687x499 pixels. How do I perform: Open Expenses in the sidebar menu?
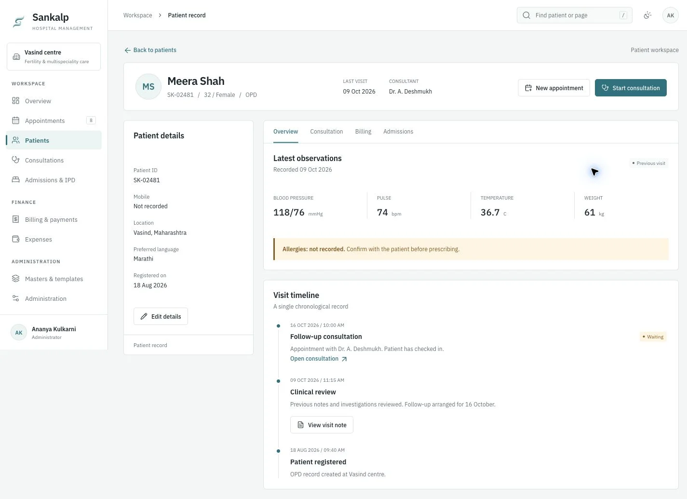coord(54,239)
